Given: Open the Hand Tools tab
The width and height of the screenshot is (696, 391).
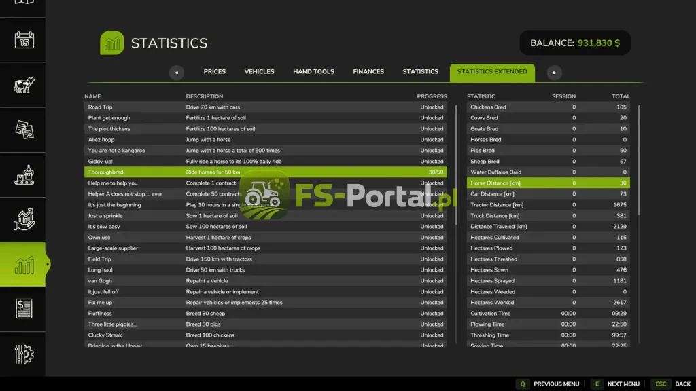Looking at the screenshot, I should click(x=313, y=72).
